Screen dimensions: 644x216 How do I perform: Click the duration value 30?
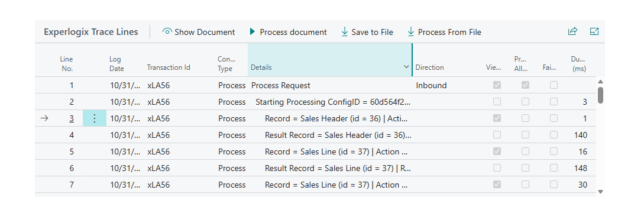(582, 185)
